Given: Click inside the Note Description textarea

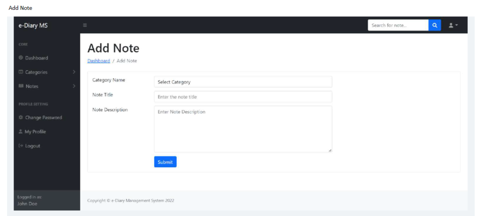Looking at the screenshot, I should 243,129.
